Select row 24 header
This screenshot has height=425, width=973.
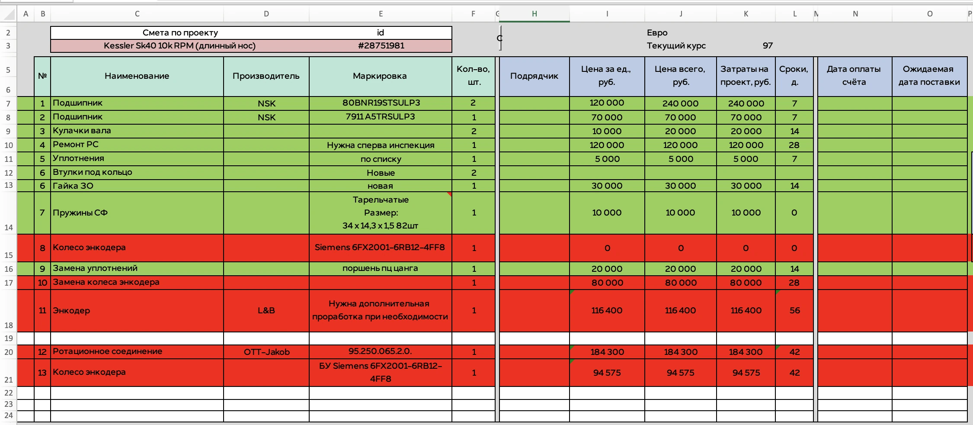pyautogui.click(x=8, y=415)
